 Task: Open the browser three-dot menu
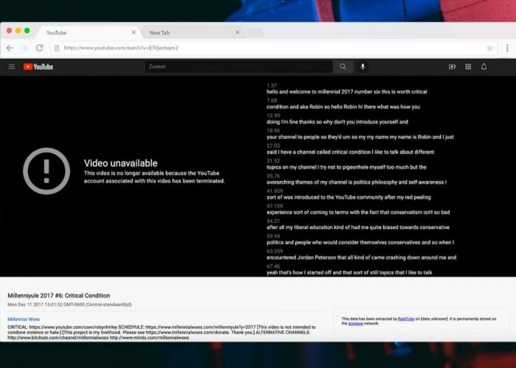(x=507, y=48)
